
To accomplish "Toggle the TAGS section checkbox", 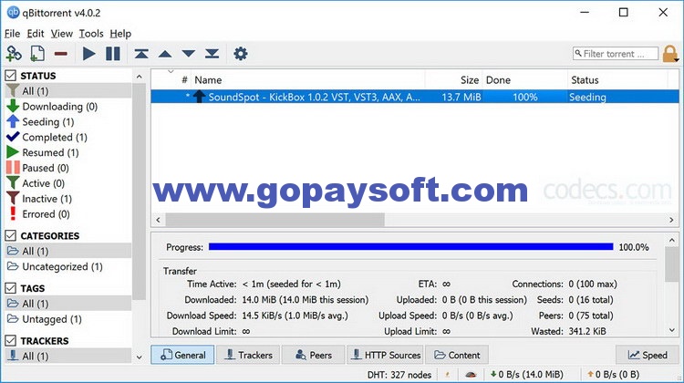I will [x=11, y=288].
